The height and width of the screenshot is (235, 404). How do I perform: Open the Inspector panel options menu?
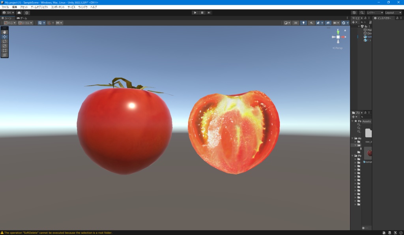[401, 18]
